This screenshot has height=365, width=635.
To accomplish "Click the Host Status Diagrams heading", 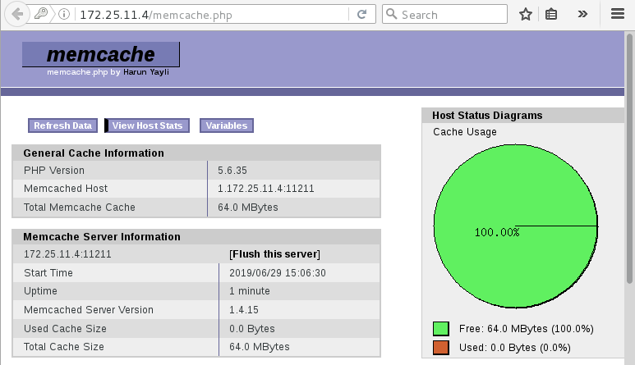I will pyautogui.click(x=487, y=115).
